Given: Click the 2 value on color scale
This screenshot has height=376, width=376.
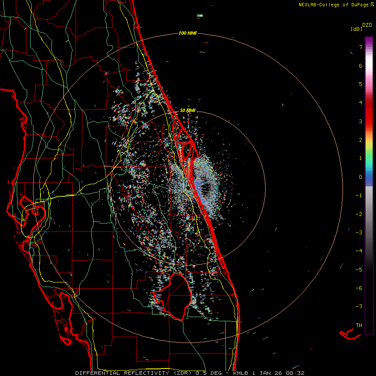Looking at the screenshot, I should pos(361,140).
